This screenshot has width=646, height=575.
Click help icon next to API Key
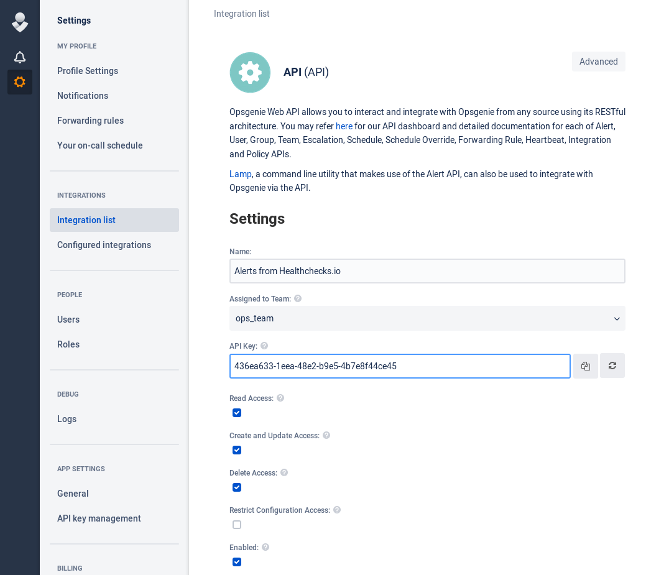coord(264,346)
